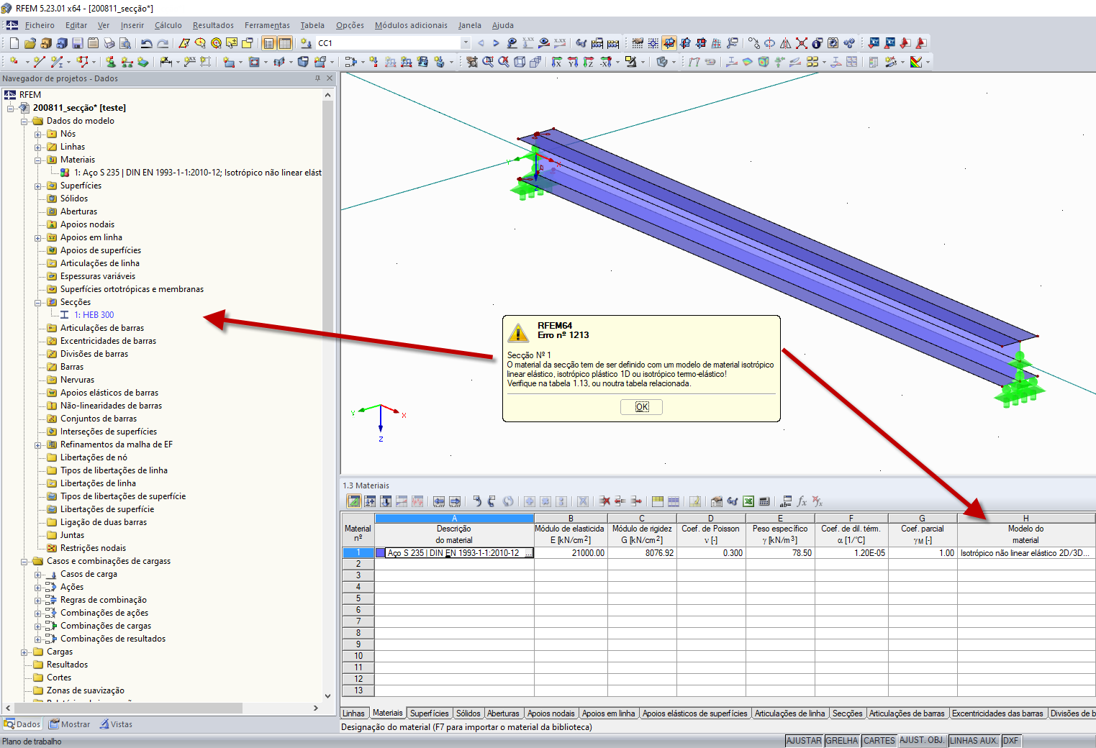Click the blue material color swatch in row 1

381,553
